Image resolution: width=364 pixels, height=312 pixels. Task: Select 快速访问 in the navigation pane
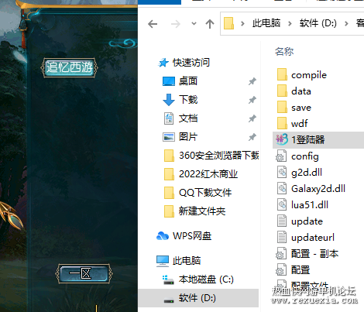[191, 63]
